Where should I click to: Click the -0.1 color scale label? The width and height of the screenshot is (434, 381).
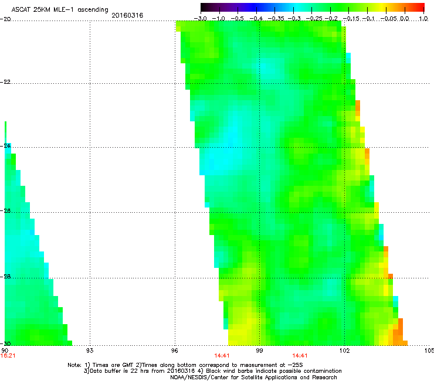(x=368, y=19)
